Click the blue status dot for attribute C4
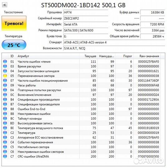This screenshot has height=168, width=167. [x=5, y=142]
